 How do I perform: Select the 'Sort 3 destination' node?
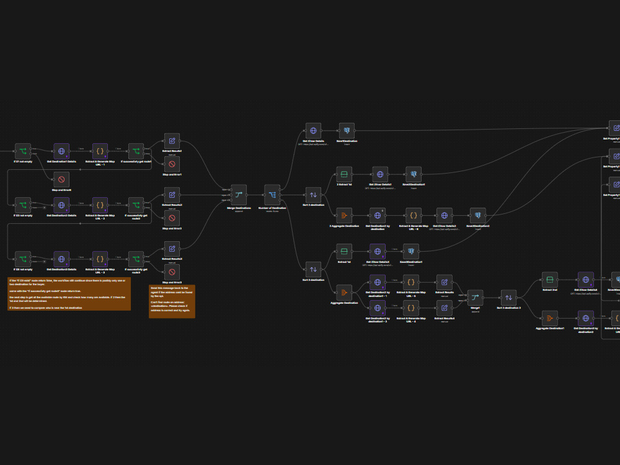(314, 269)
